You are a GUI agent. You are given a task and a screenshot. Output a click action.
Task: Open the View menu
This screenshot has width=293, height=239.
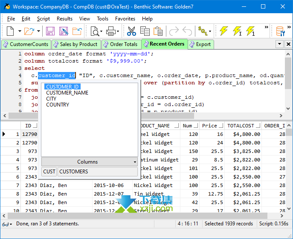(x=84, y=19)
